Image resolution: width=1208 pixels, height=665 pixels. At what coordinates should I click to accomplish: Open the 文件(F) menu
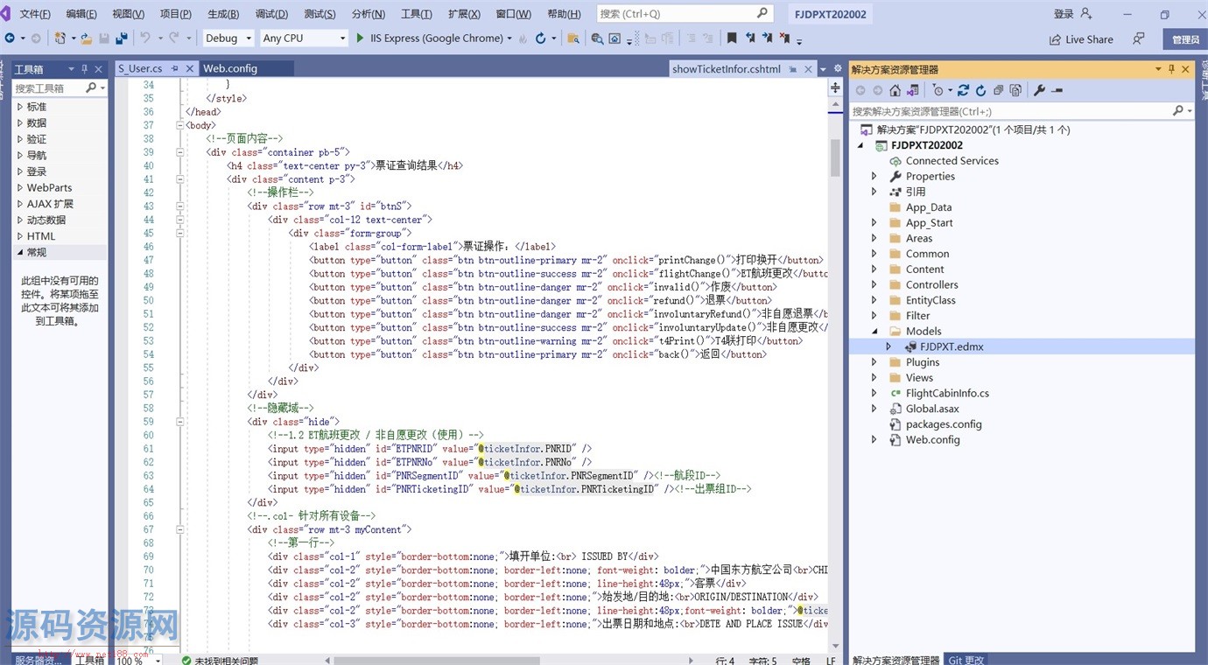pos(35,14)
